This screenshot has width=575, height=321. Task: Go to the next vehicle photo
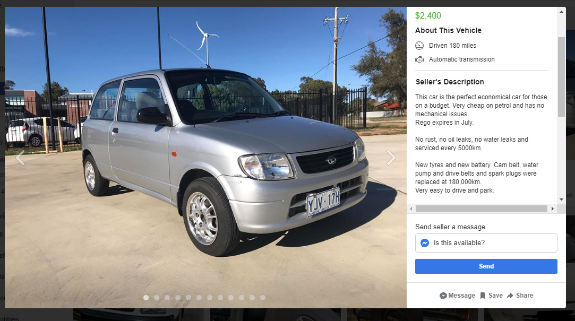391,158
